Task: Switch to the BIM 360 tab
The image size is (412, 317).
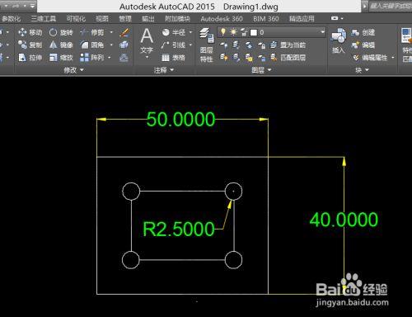Action: (266, 19)
